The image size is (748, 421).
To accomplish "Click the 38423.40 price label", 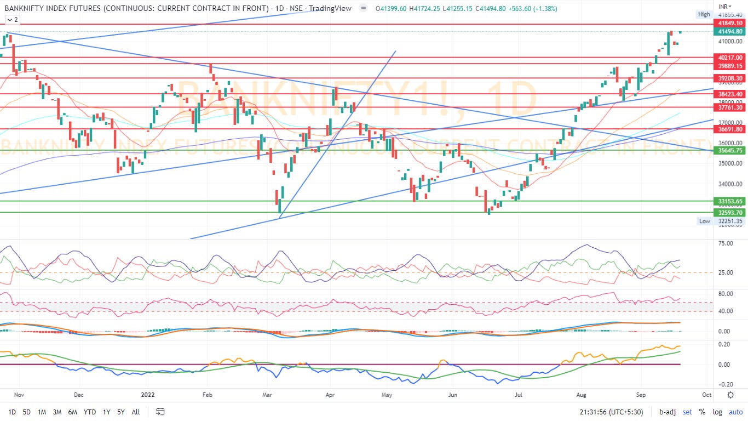I will pos(730,94).
